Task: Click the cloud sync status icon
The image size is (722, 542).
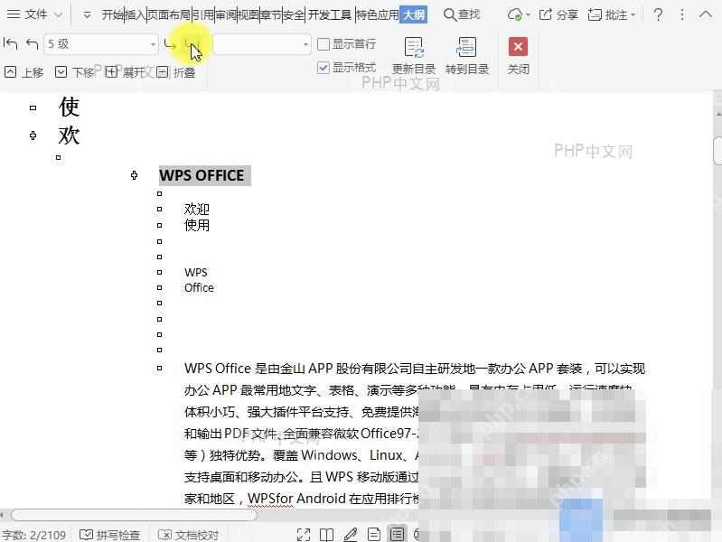Action: click(515, 14)
